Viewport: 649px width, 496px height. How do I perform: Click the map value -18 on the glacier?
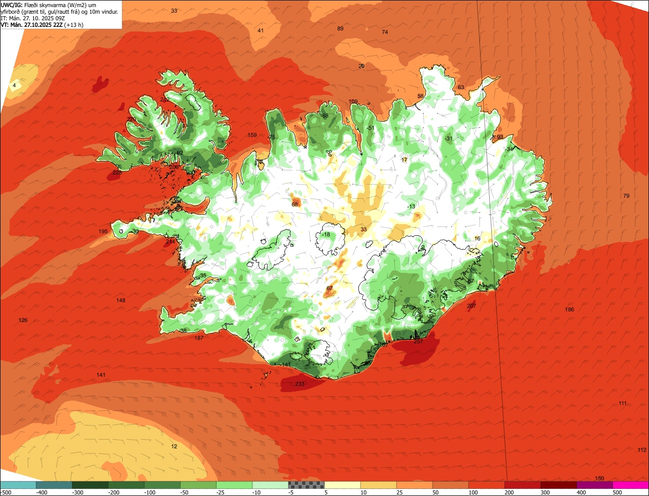[326, 235]
